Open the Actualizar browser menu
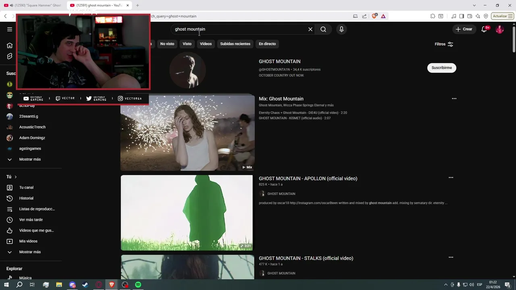The height and width of the screenshot is (290, 516). 502,16
